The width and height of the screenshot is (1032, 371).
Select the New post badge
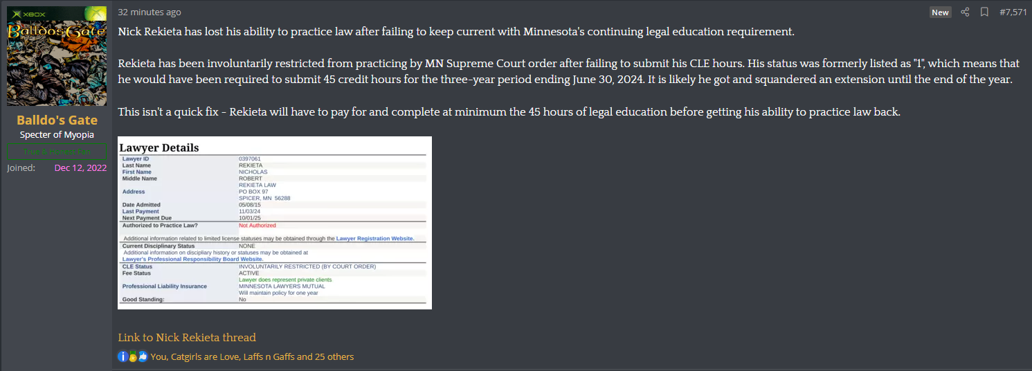(941, 12)
